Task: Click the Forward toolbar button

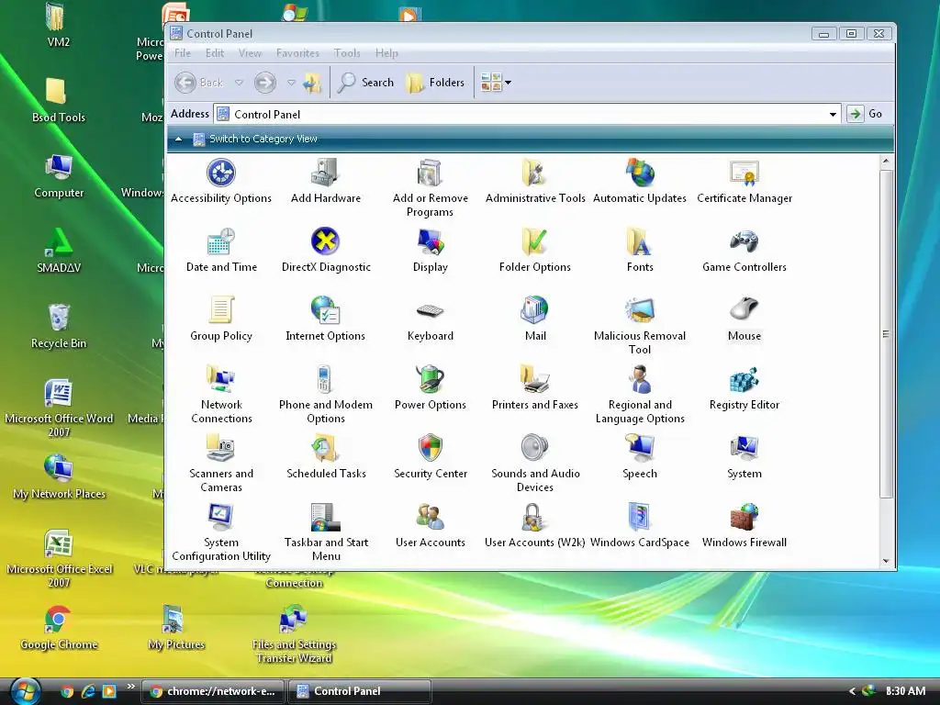Action: [x=265, y=82]
